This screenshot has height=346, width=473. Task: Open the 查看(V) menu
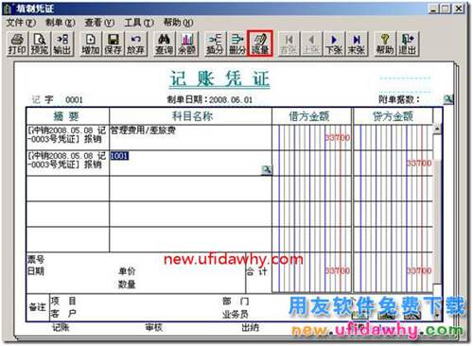[99, 23]
